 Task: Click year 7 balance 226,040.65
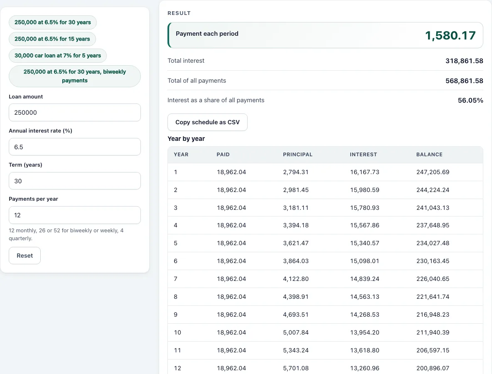[433, 279]
